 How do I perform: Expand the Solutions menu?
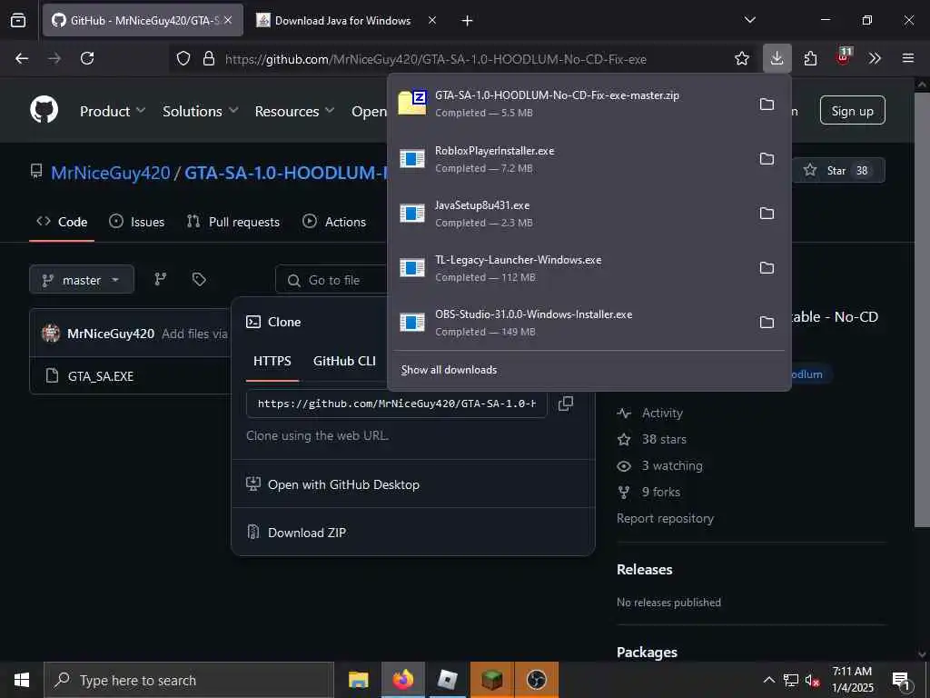(x=200, y=111)
